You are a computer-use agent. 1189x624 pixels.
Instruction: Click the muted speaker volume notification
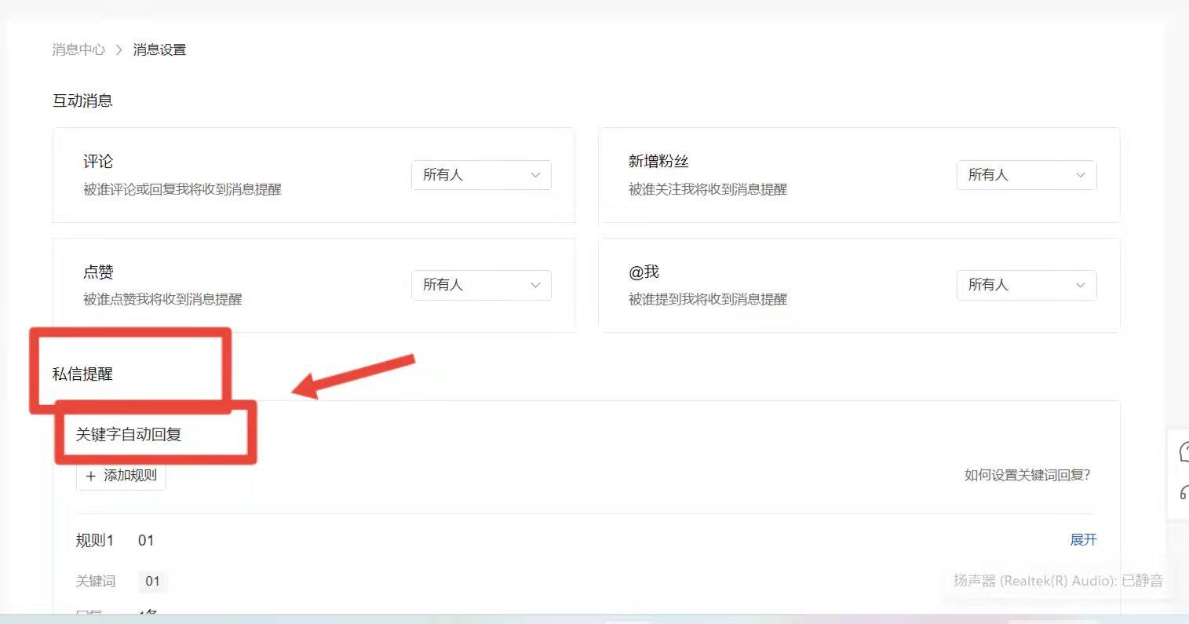tap(1056, 581)
